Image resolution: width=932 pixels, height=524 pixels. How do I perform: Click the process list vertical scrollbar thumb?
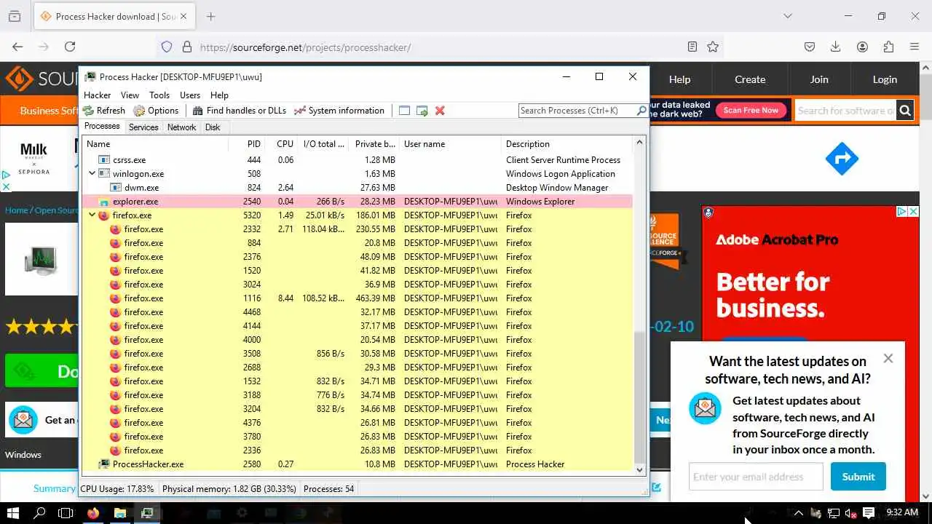(640, 397)
